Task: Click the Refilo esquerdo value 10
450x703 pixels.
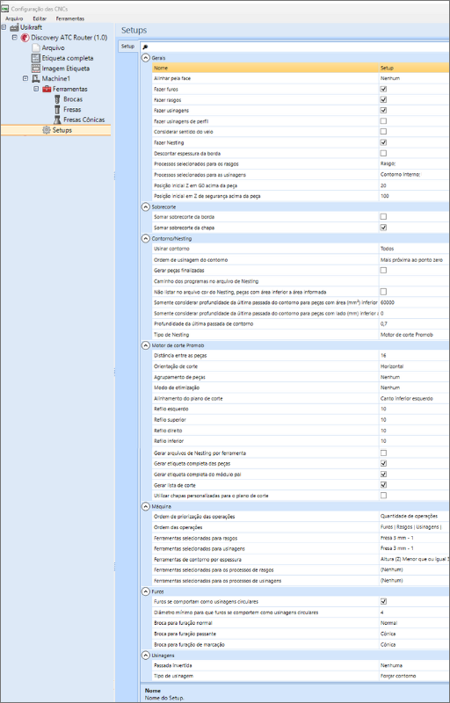Action: pyautogui.click(x=383, y=409)
